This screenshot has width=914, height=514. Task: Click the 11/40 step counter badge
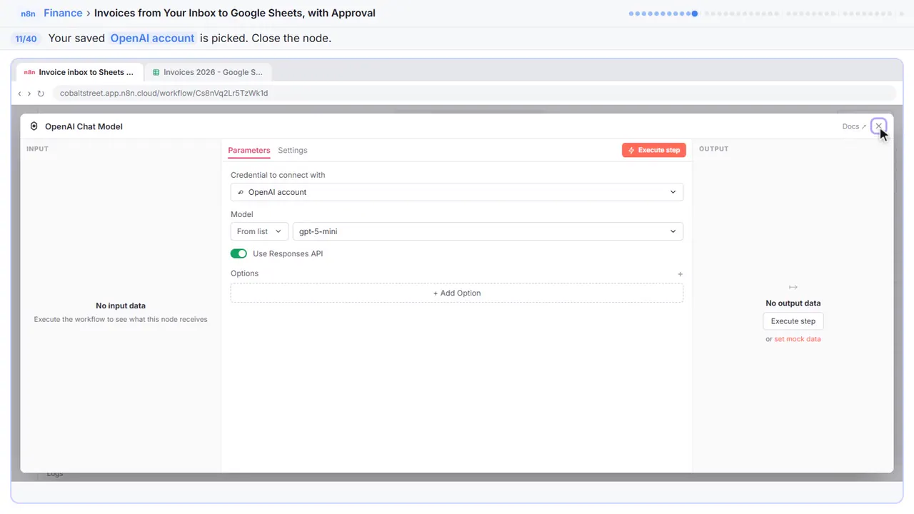point(26,39)
